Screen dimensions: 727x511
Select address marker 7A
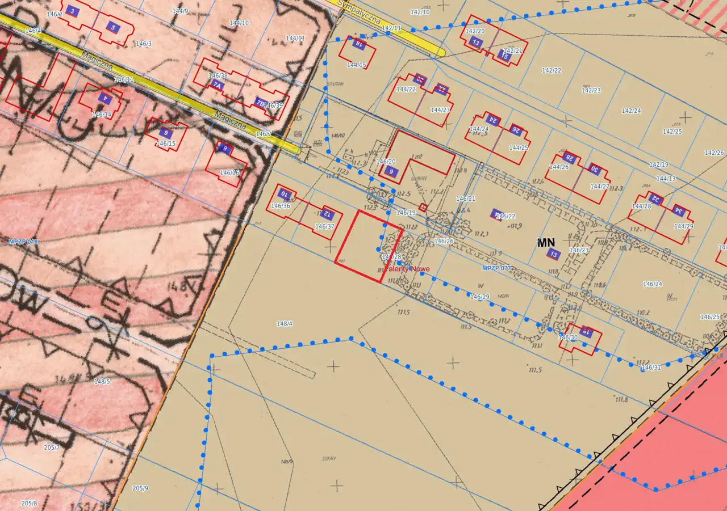point(216,85)
